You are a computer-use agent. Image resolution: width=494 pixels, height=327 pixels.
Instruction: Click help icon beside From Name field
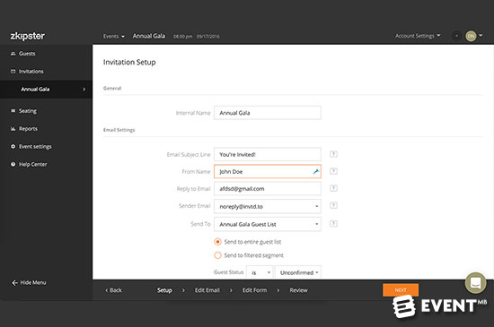[x=333, y=171]
